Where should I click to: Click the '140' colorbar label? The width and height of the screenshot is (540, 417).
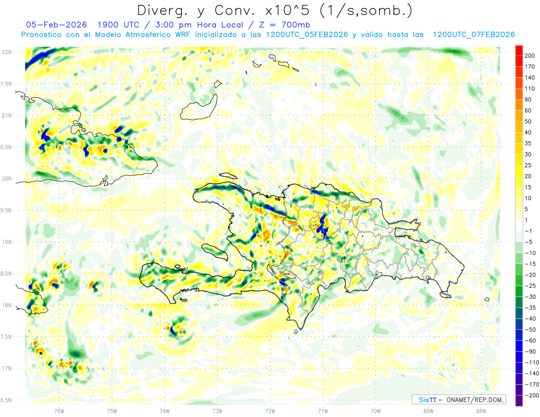coord(530,78)
